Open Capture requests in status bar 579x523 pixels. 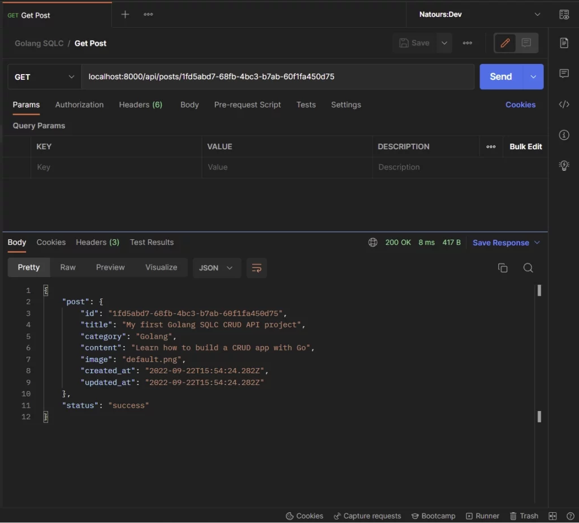coord(367,516)
